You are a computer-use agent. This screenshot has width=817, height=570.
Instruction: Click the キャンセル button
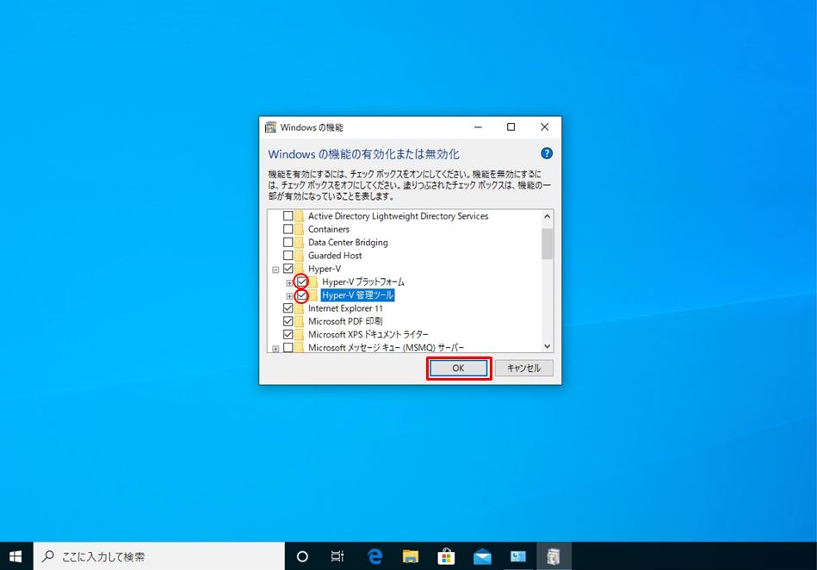pos(524,368)
